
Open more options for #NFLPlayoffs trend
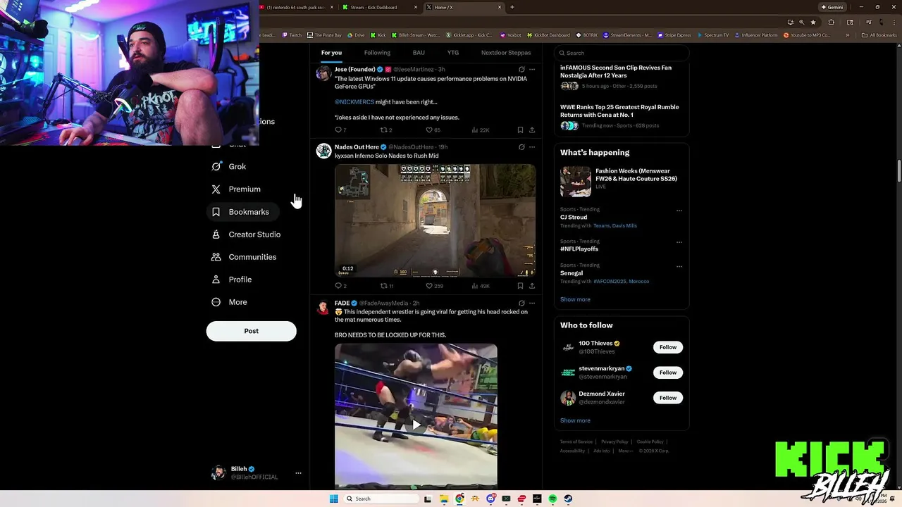pyautogui.click(x=679, y=242)
